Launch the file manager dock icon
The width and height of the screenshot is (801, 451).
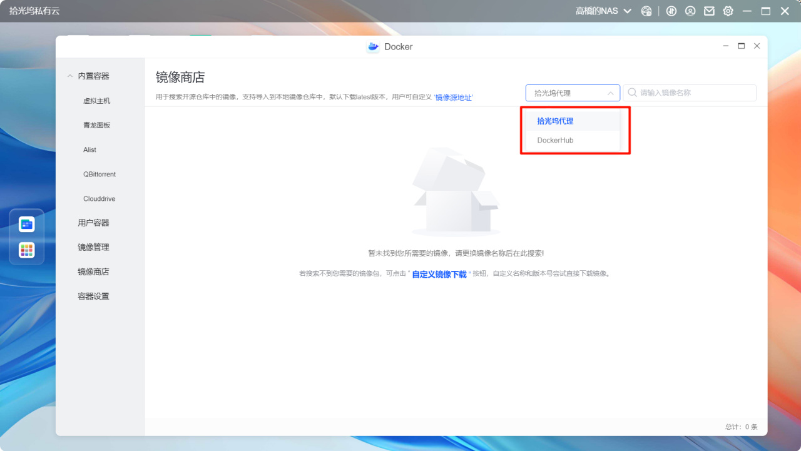coord(27,224)
